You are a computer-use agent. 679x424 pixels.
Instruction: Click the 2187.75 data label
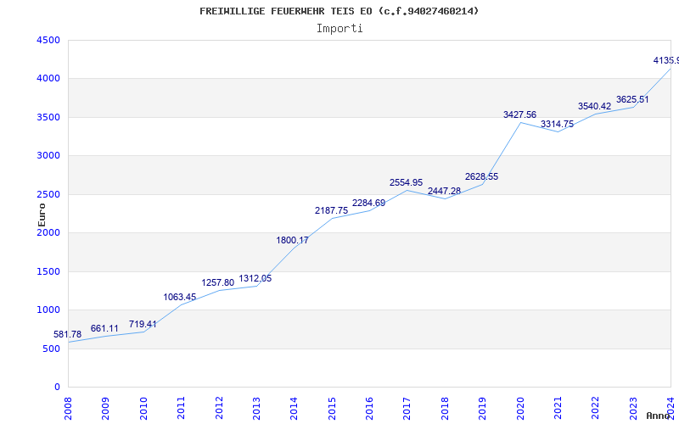point(331,210)
